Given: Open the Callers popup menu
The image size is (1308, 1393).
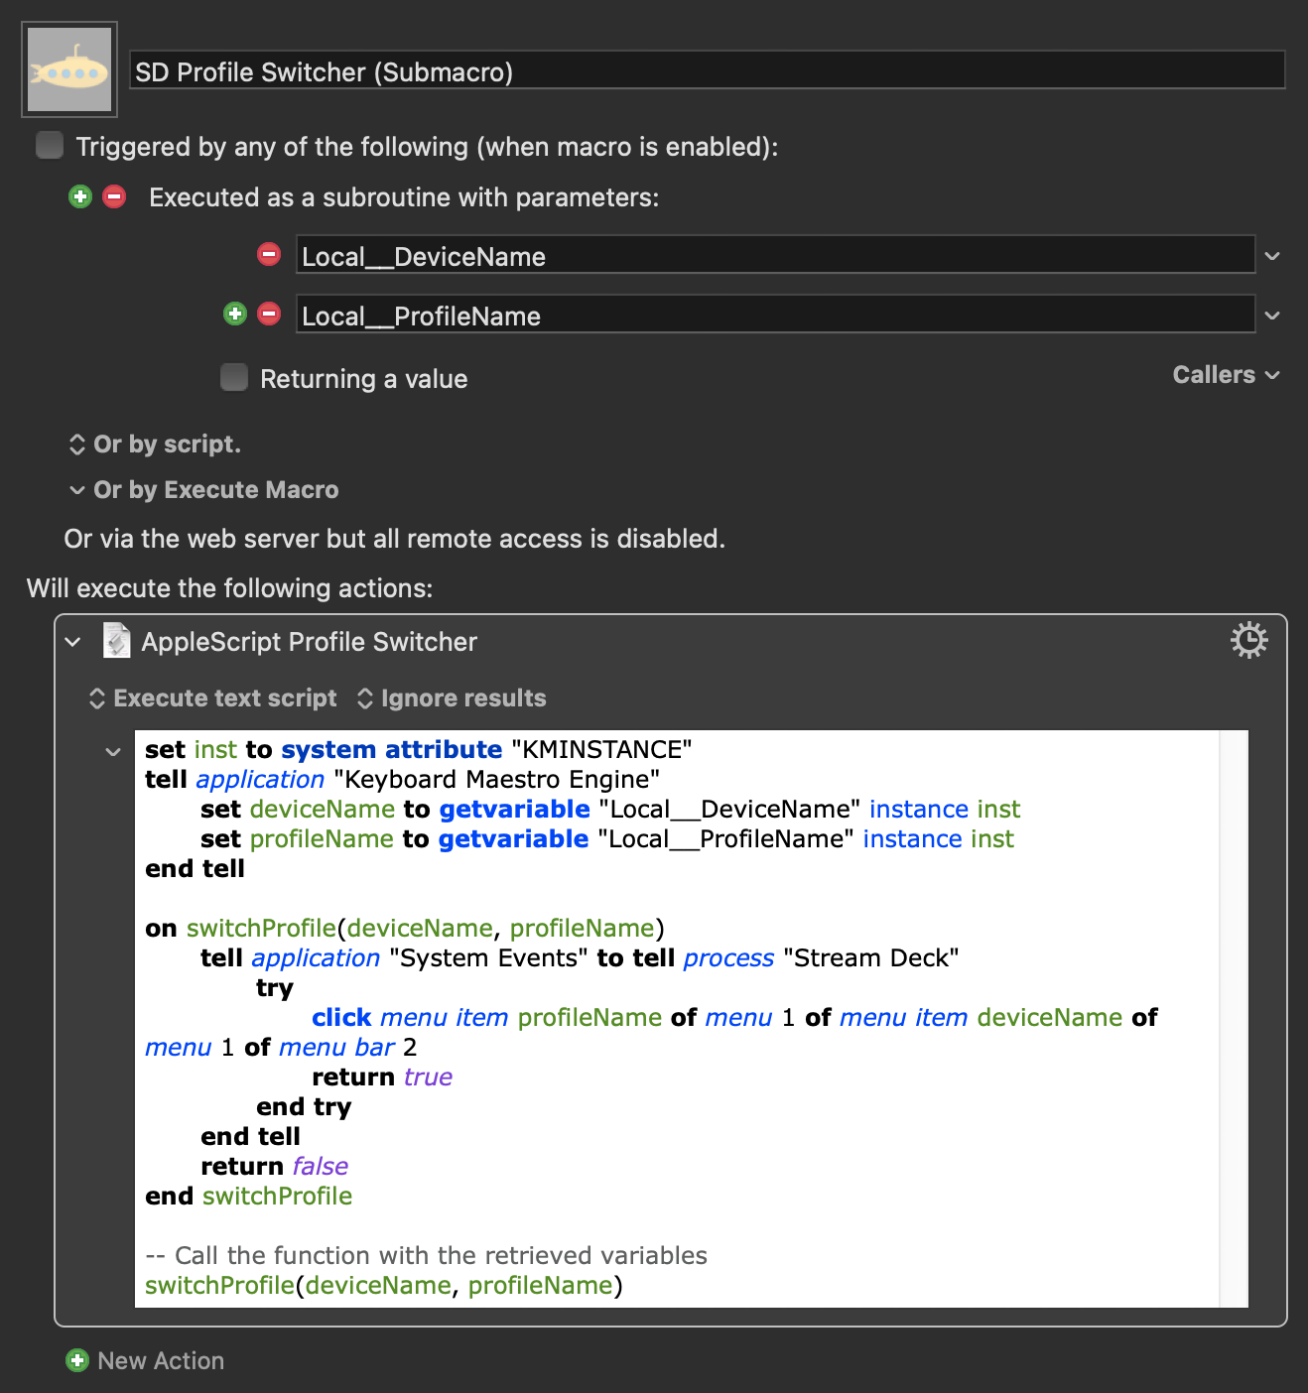Looking at the screenshot, I should click(x=1226, y=375).
